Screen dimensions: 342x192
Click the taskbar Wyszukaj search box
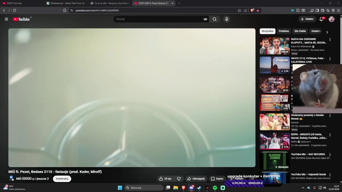(x=144, y=188)
